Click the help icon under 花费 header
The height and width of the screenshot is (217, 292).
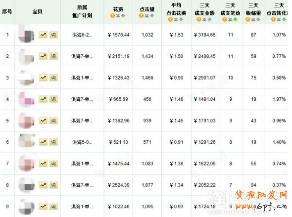point(112,16)
